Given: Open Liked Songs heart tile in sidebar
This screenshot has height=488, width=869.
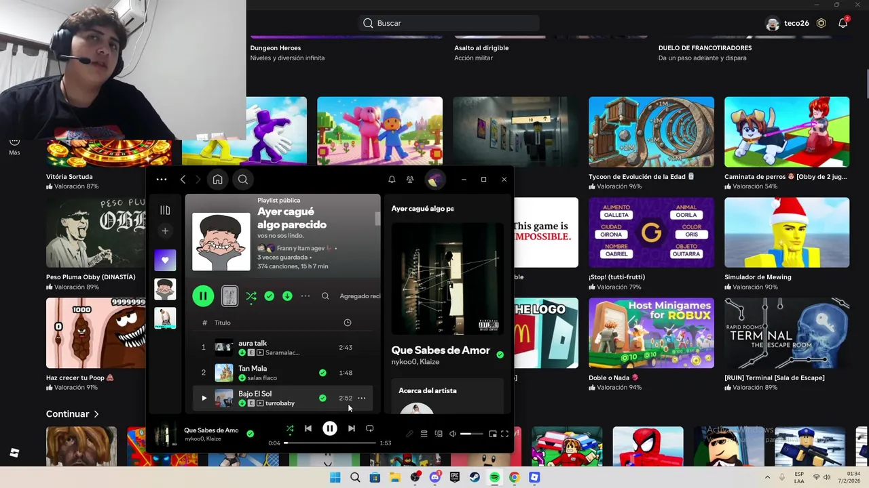Looking at the screenshot, I should tap(165, 260).
